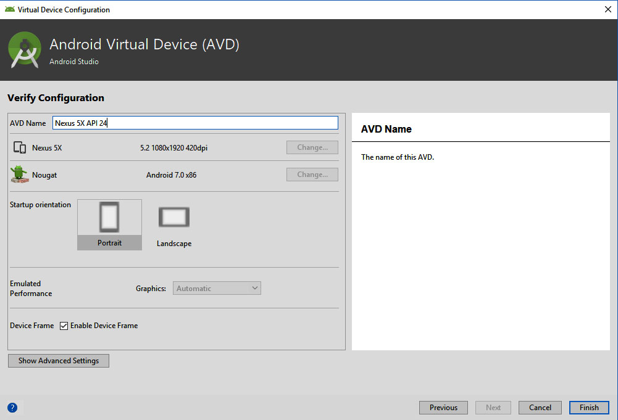Viewport: 618px width, 420px height.
Task: Close the Virtual Device Configuration window
Action: (606, 9)
